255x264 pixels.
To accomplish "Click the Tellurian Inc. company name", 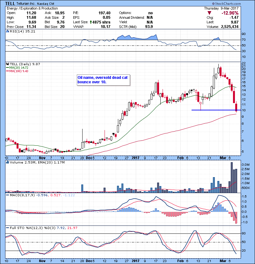I will point(25,3).
